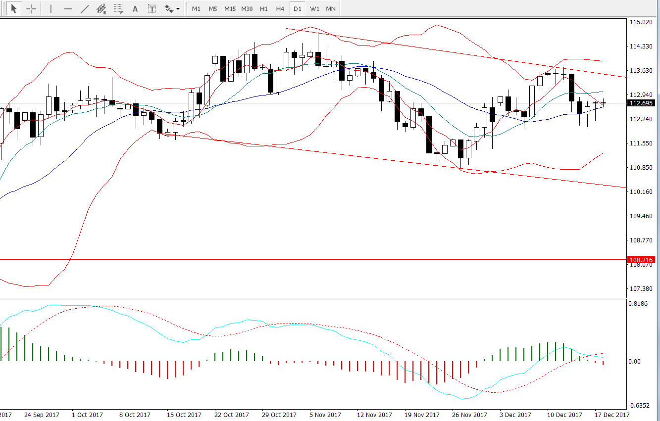The height and width of the screenshot is (421, 660).
Task: Click the 111.550 price scale value
Action: 640,143
